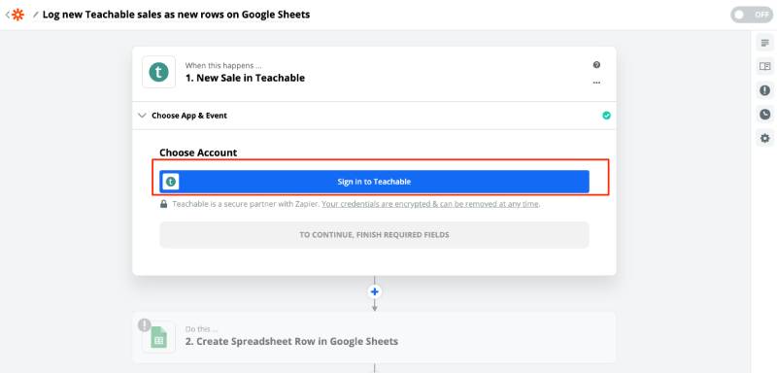Open the credentials are encrypted link
The height and width of the screenshot is (373, 777).
(430, 204)
